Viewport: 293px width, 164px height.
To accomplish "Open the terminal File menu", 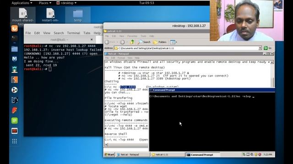I will click(x=28, y=33).
